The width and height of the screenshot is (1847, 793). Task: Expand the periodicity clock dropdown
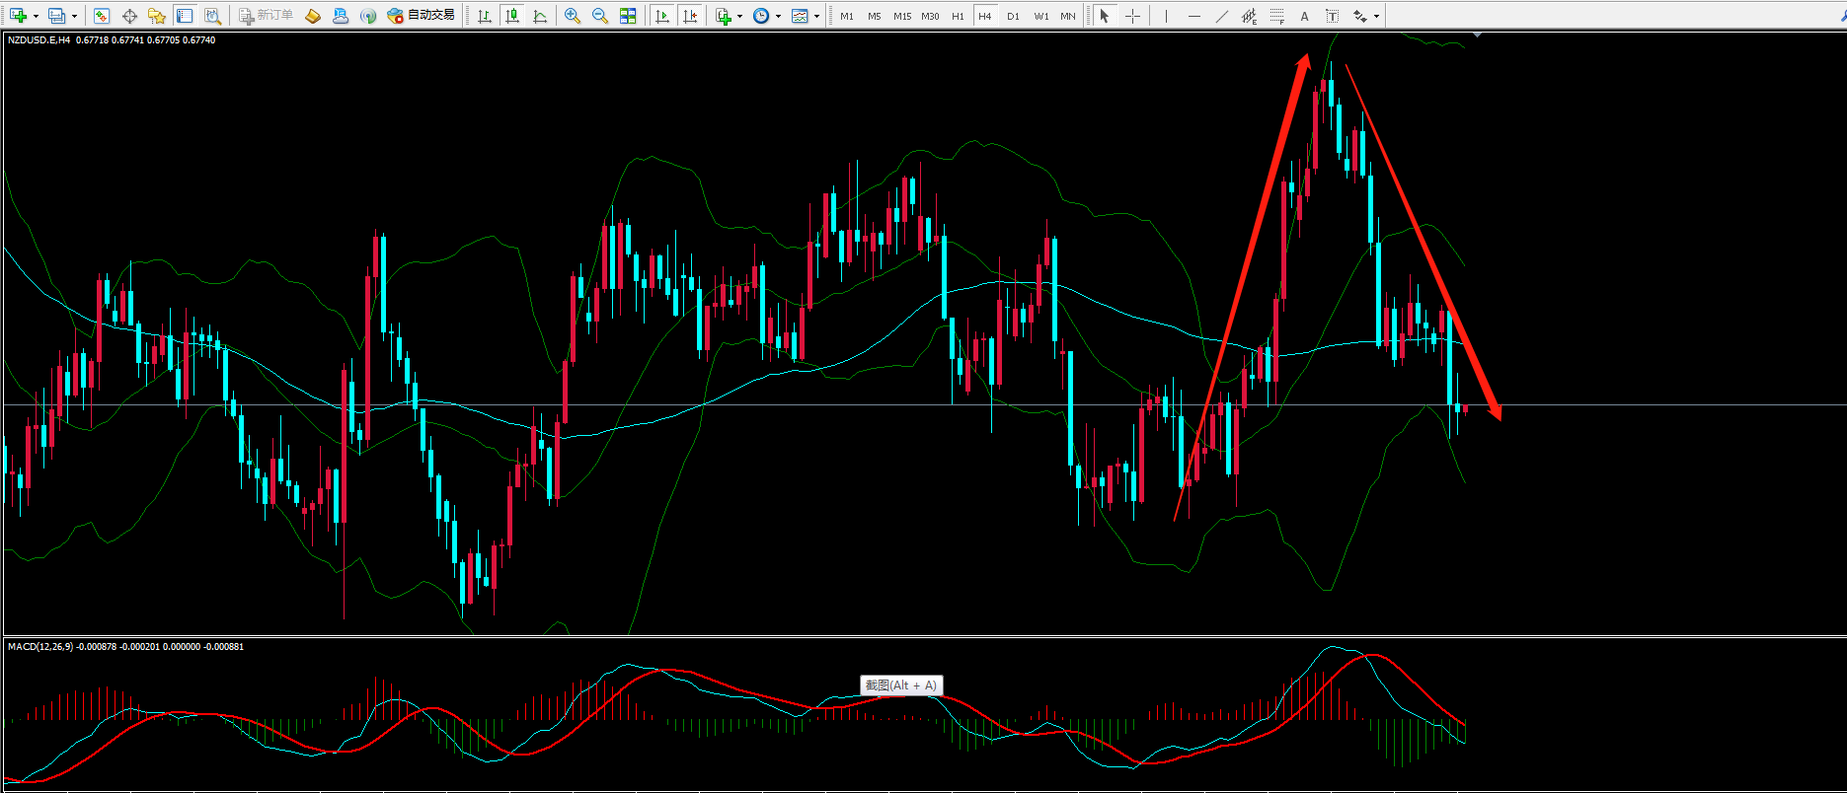pos(778,16)
